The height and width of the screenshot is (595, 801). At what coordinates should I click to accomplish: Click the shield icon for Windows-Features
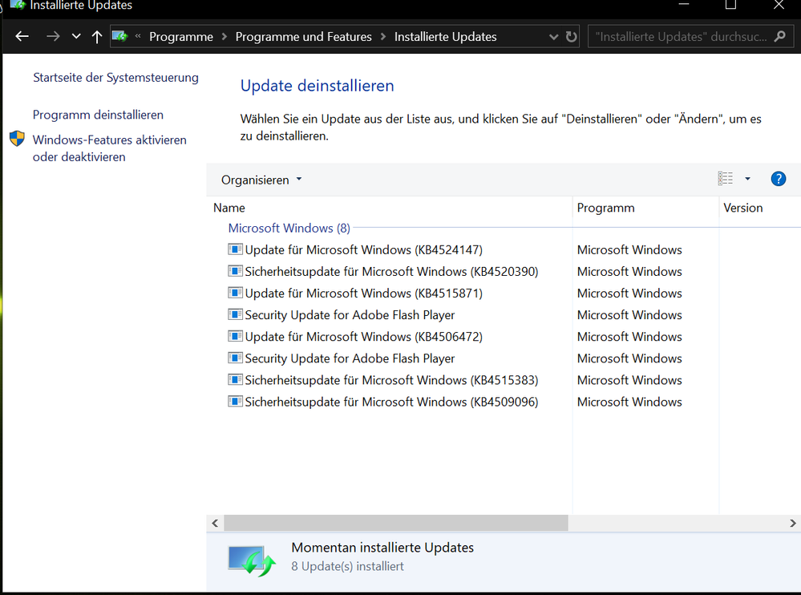(x=17, y=140)
